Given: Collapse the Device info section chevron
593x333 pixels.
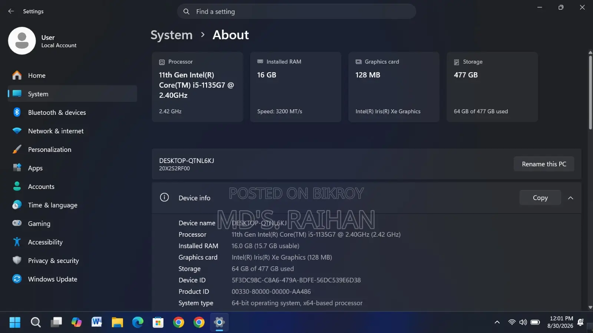Looking at the screenshot, I should tap(571, 198).
